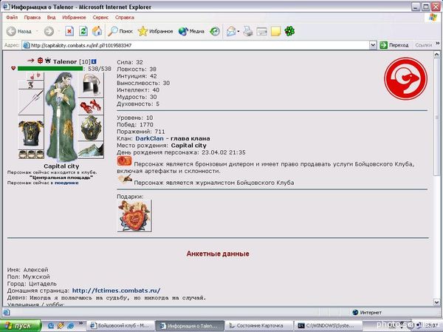
Task: Click the Информация о Talen... taskbar button
Action: click(190, 326)
